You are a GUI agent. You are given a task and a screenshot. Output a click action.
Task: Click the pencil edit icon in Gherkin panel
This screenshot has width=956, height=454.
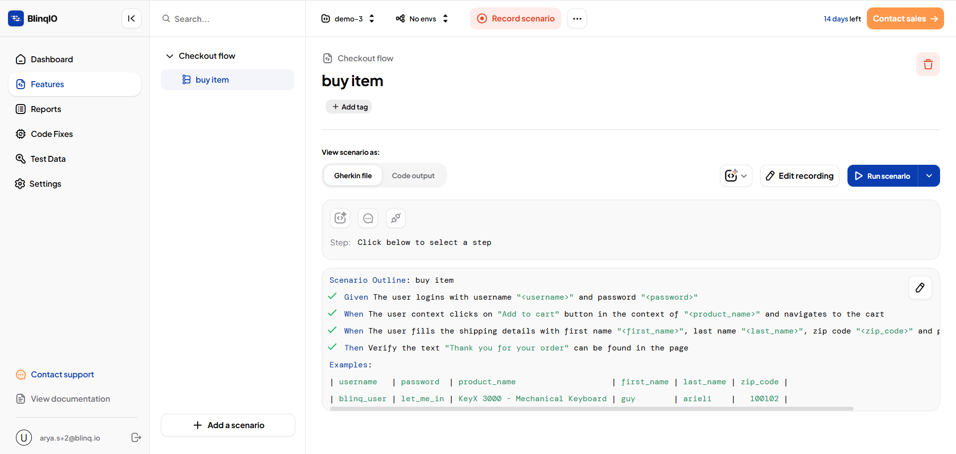click(920, 288)
